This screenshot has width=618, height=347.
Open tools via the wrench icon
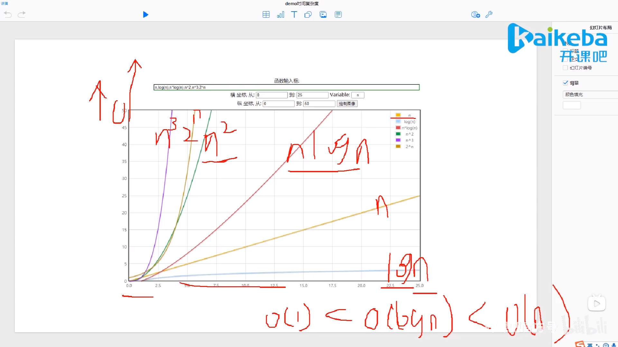[x=489, y=14]
